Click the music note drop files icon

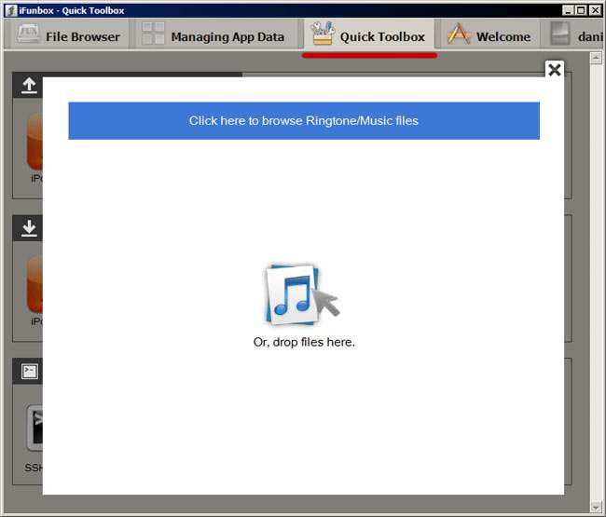302,295
